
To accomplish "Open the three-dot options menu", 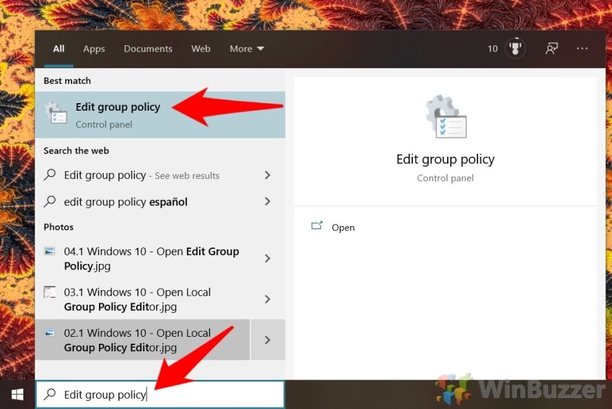I will click(x=582, y=48).
